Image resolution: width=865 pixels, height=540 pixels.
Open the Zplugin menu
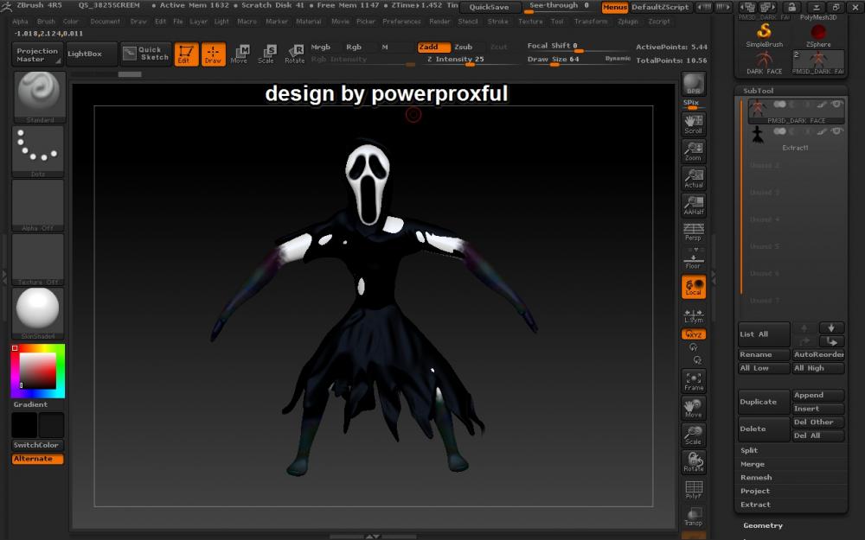628,22
